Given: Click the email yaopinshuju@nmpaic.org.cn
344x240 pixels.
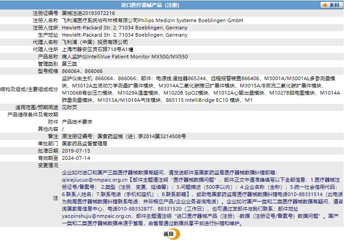Looking at the screenshot, I should click(x=97, y=216).
